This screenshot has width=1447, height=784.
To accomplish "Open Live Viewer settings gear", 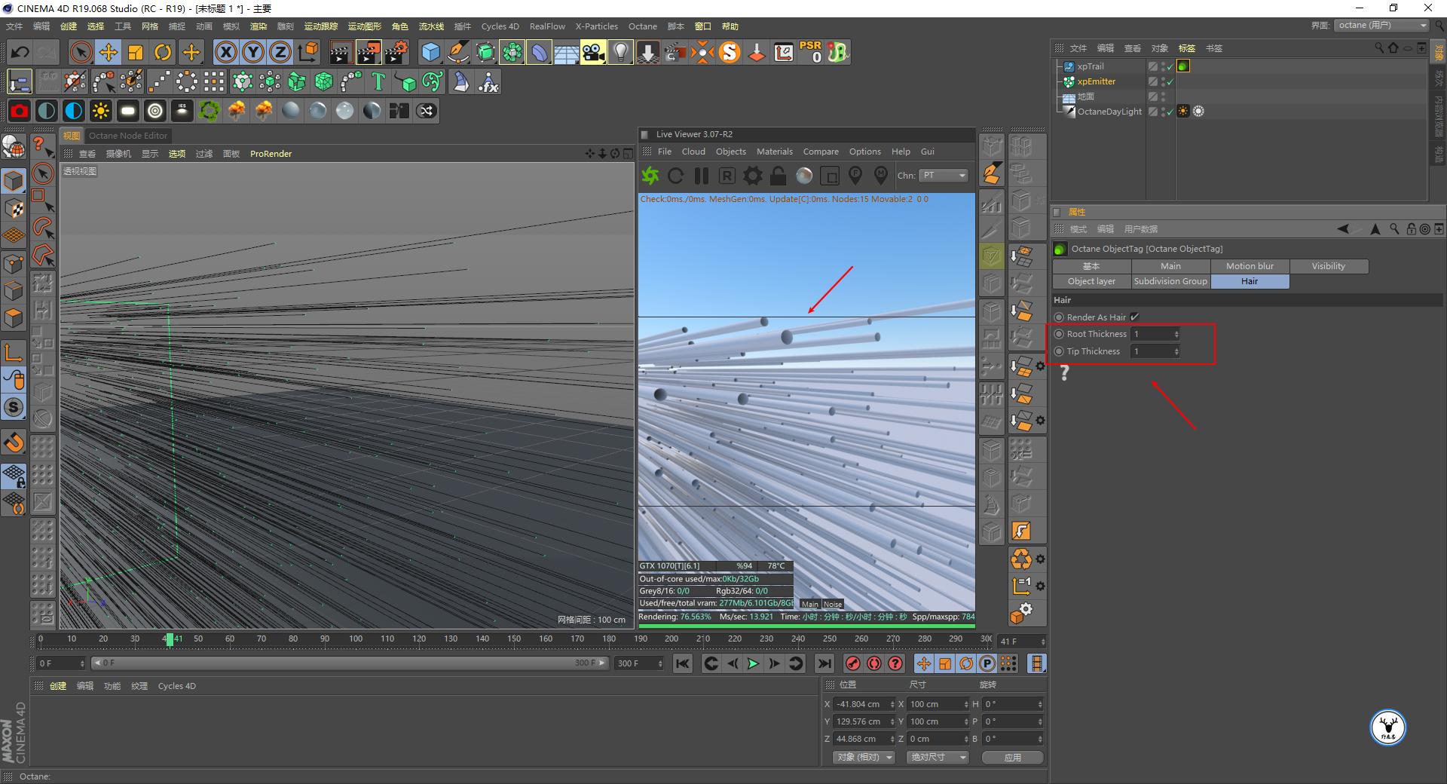I will pyautogui.click(x=752, y=176).
